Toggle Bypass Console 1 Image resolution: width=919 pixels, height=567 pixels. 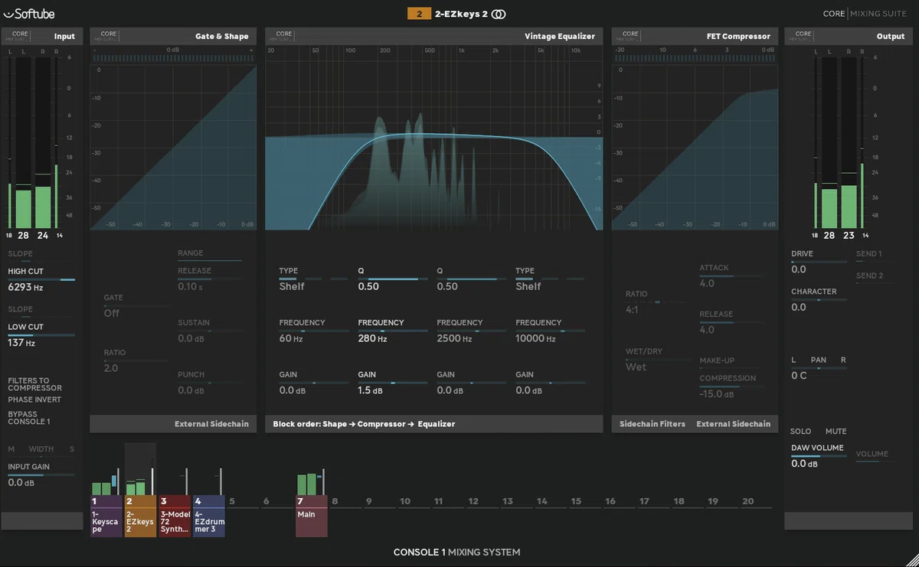pos(29,418)
